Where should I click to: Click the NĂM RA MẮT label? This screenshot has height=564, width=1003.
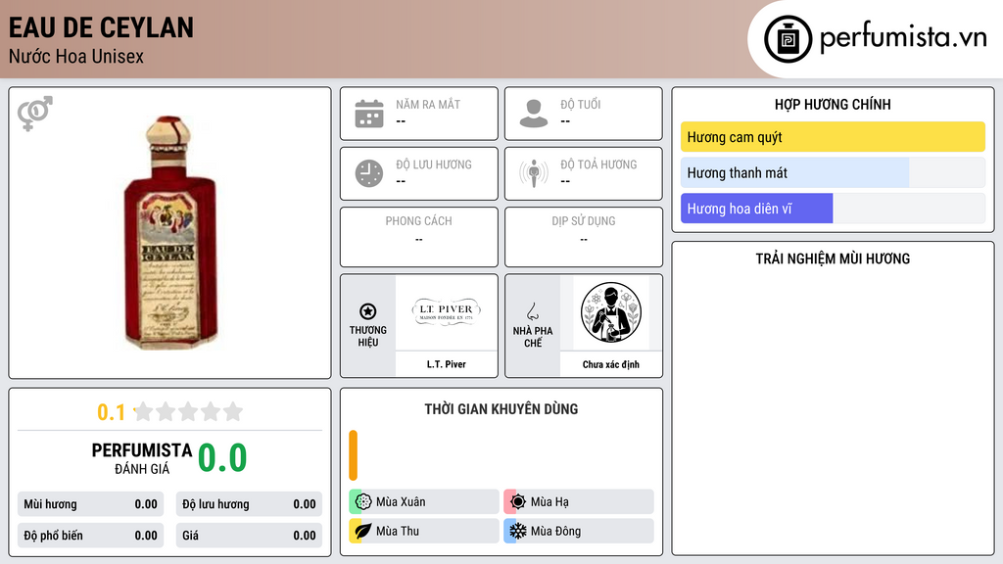coord(428,104)
